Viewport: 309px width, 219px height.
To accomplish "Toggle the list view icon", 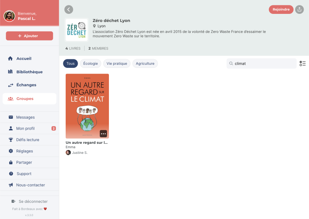I will point(302,64).
